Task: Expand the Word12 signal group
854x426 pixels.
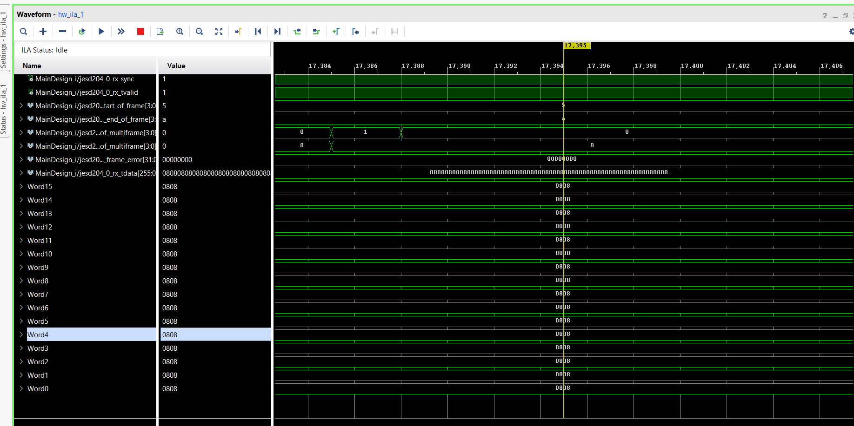Action: click(x=21, y=227)
